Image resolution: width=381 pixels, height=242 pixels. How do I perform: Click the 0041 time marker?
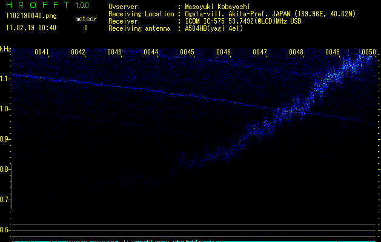tap(42, 52)
